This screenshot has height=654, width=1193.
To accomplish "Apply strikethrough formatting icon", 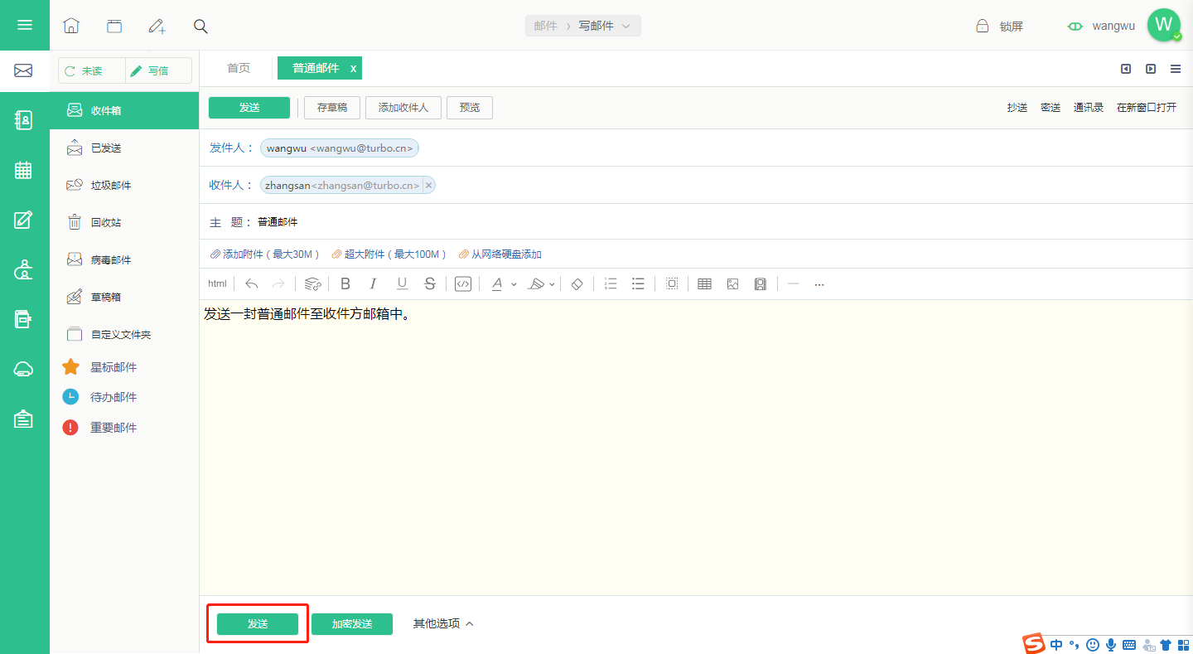I will click(x=429, y=283).
